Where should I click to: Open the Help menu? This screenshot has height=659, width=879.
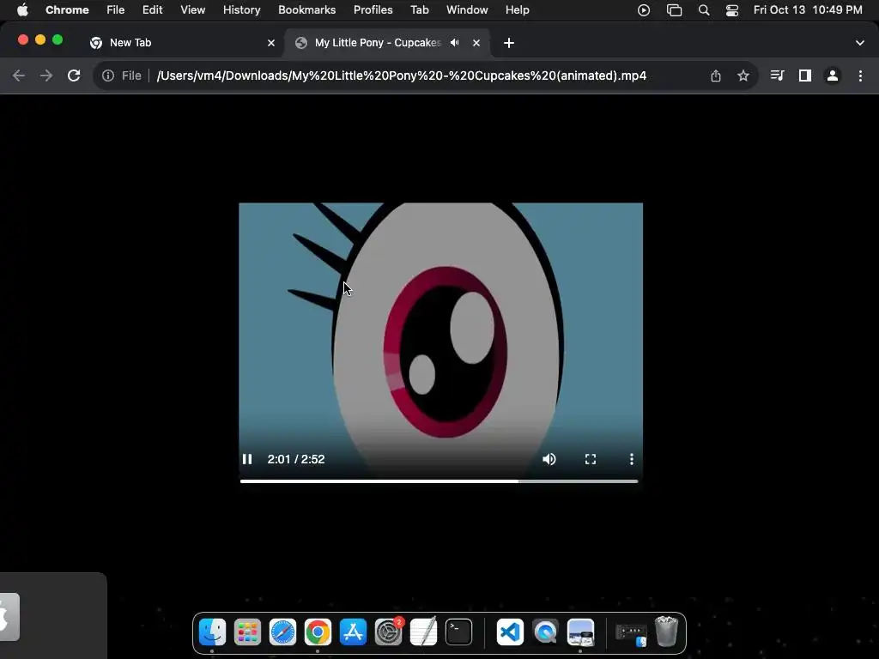pos(517,10)
